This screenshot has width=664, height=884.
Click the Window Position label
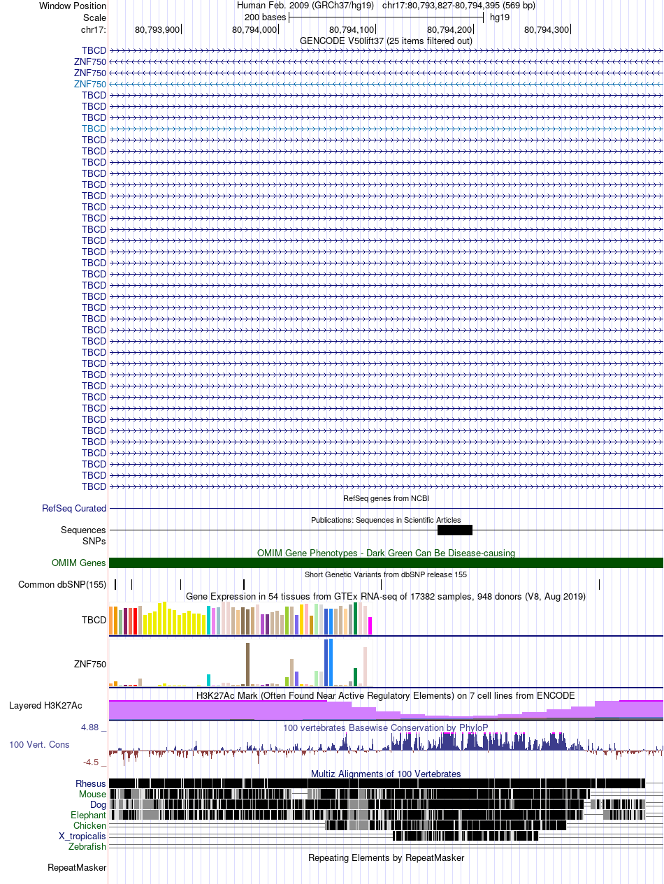[x=73, y=6]
